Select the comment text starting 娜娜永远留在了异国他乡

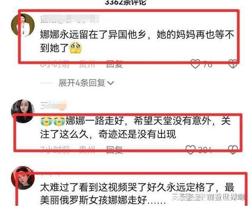[x=137, y=41]
